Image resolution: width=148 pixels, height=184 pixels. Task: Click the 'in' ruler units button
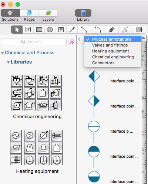pos(144,38)
